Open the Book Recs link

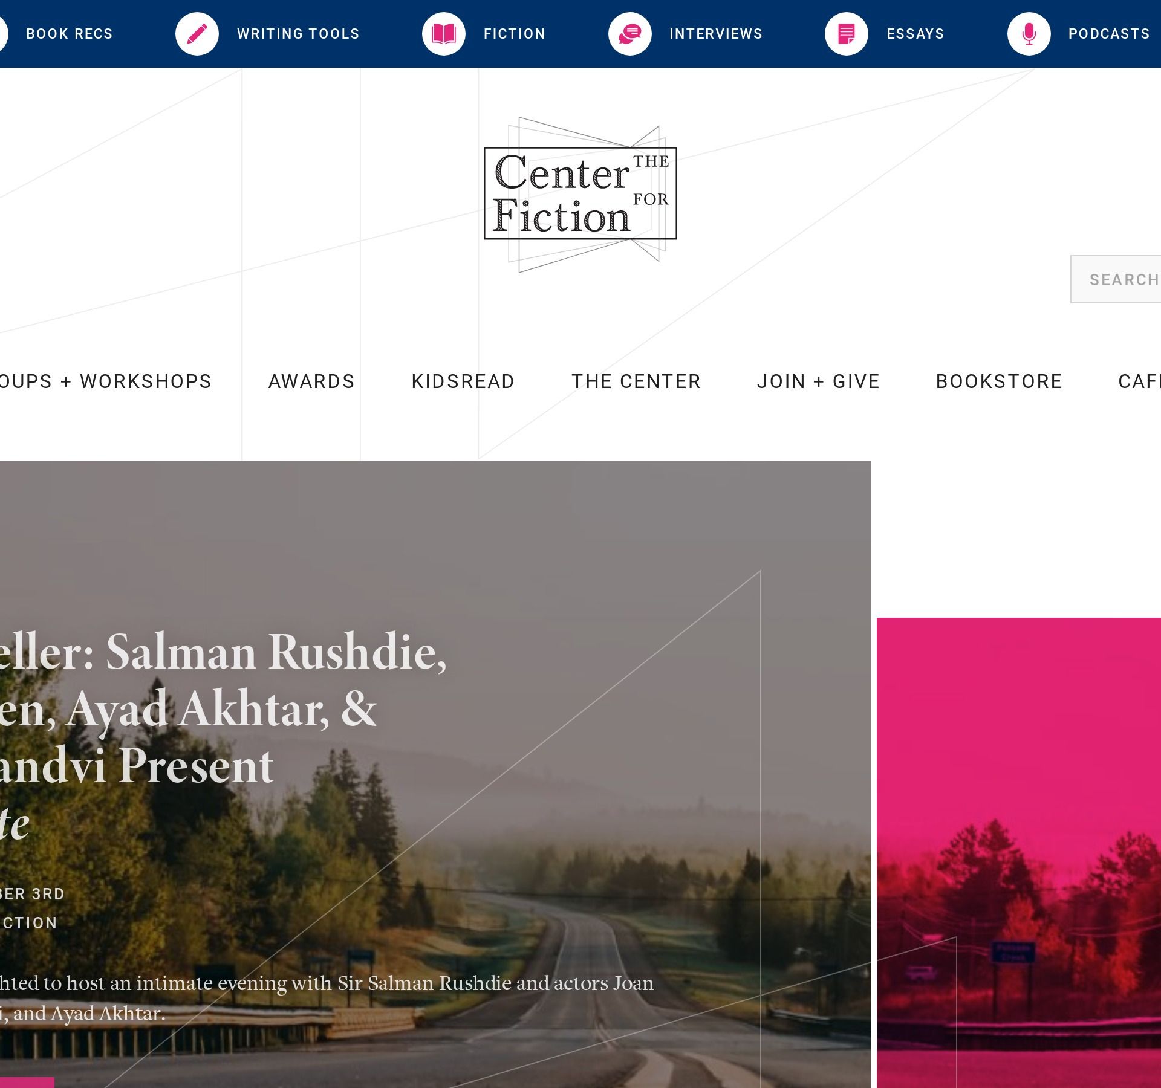[69, 34]
